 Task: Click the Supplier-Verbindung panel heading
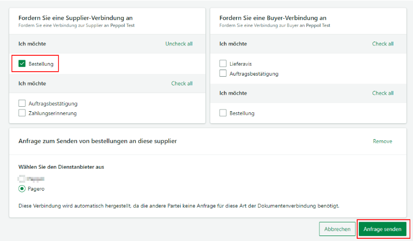(x=76, y=18)
